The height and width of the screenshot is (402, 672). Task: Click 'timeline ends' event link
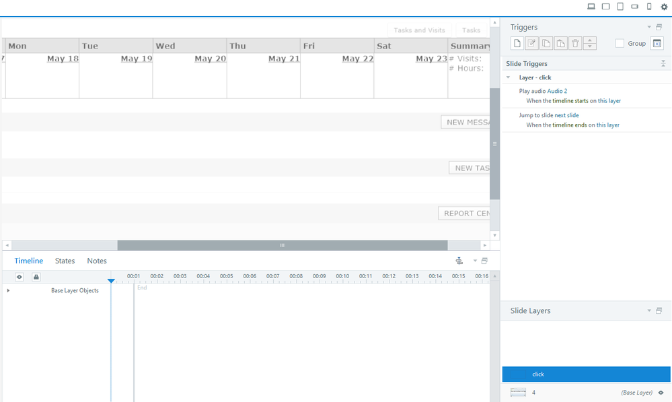[x=569, y=125]
